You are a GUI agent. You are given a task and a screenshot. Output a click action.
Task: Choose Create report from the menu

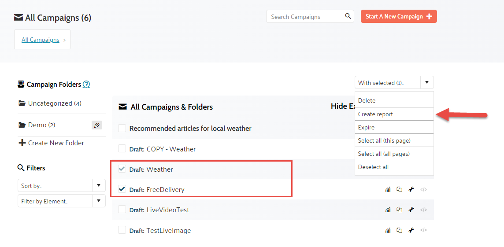pos(375,114)
